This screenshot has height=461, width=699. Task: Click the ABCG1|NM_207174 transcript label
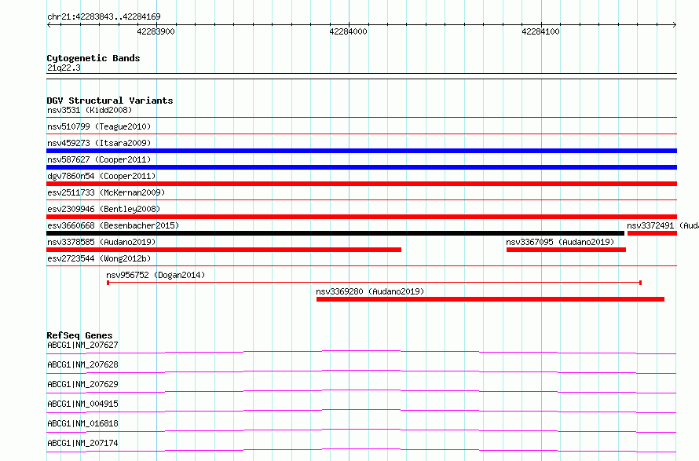(x=82, y=443)
